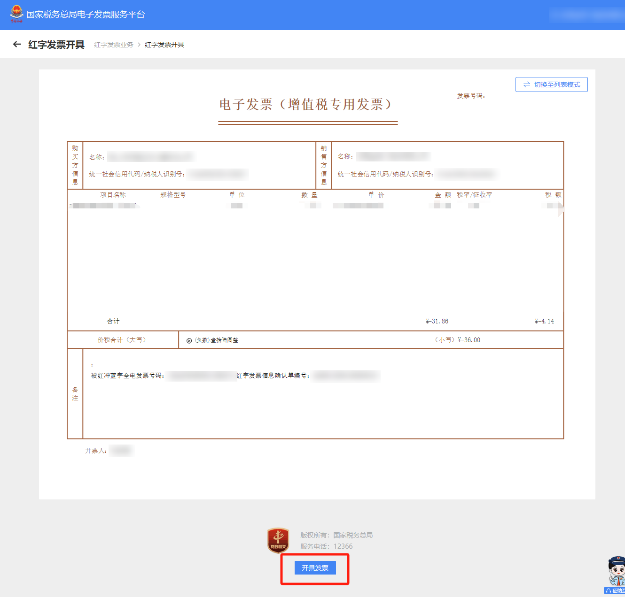Click the 国家税务总局电子发票服务平台 header title

point(86,15)
